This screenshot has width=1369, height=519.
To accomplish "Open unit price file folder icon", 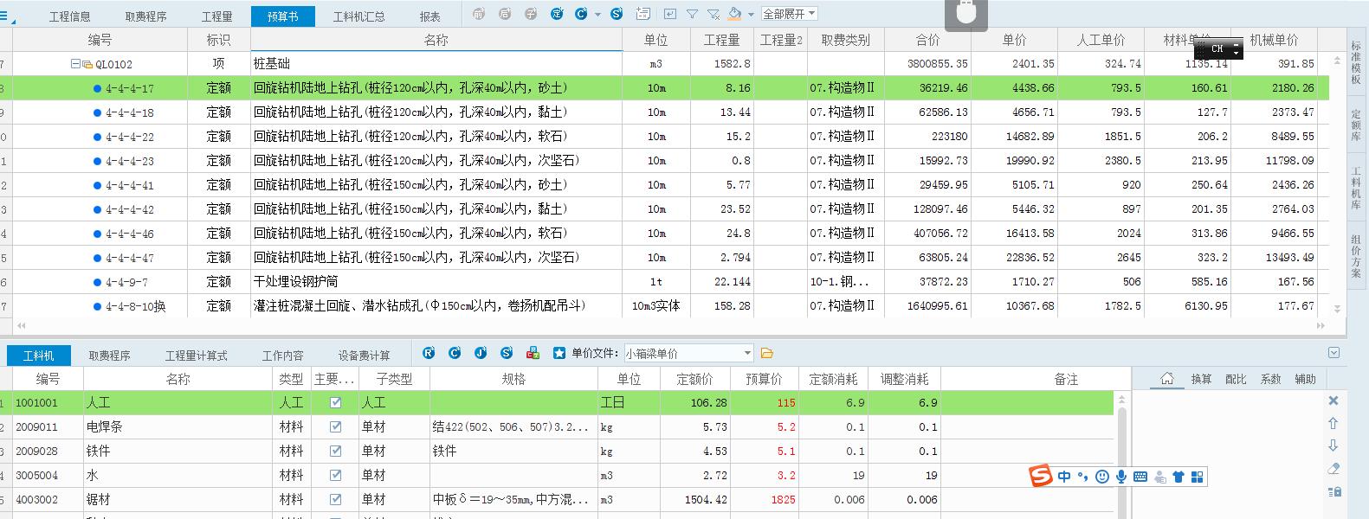I will coord(766,353).
